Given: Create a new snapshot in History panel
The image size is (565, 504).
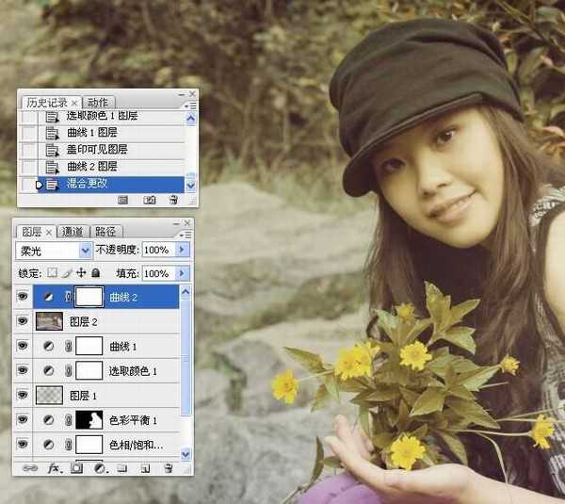Looking at the screenshot, I should point(149,201).
